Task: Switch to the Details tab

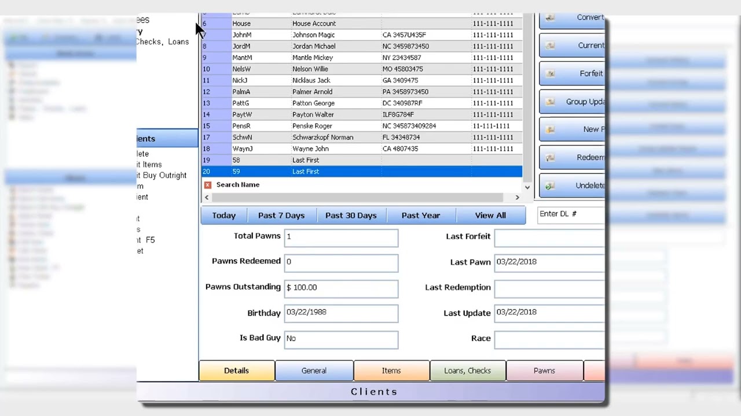Action: tap(236, 371)
